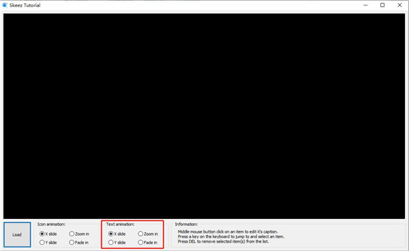Click the Information group label
Viewport: 409px width, 251px height.
[186, 224]
